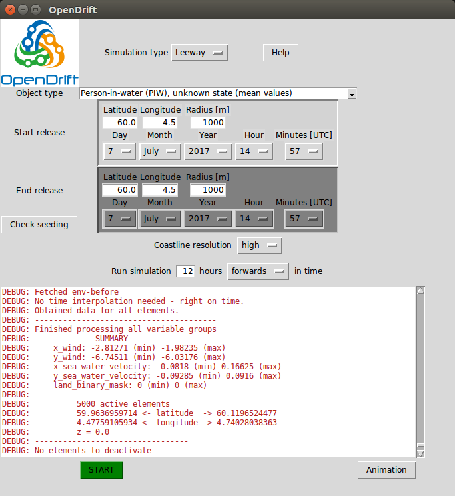This screenshot has width=455, height=496.
Task: Open End release Year dropdown
Action: point(208,219)
